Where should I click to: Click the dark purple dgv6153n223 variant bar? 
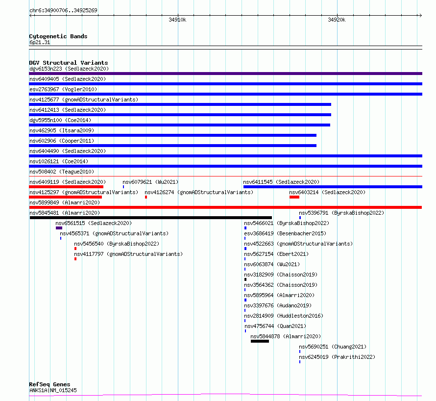click(225, 74)
